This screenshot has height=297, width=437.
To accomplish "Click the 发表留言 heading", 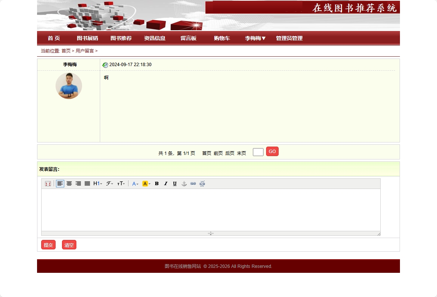I will coord(49,169).
